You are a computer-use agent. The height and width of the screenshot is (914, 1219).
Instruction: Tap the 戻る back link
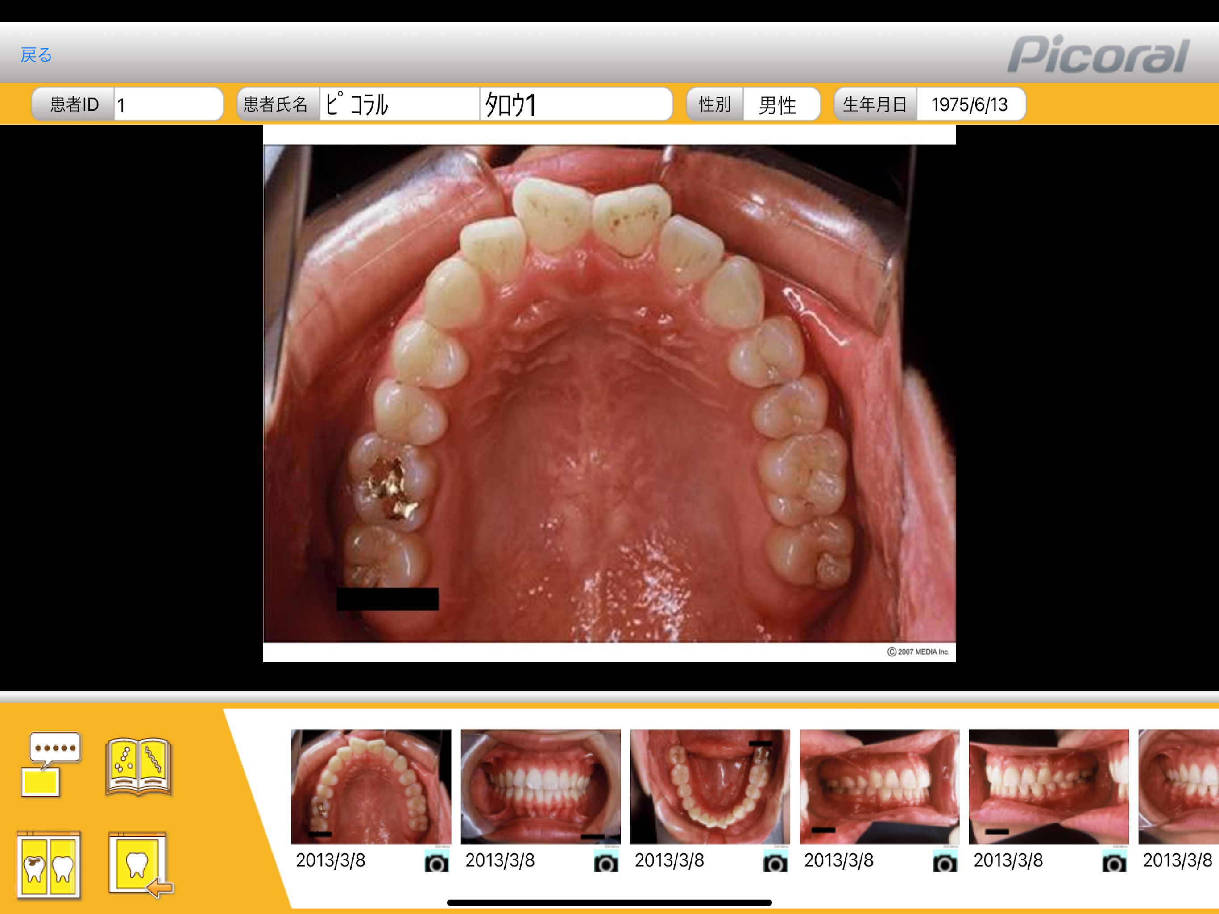pyautogui.click(x=36, y=54)
